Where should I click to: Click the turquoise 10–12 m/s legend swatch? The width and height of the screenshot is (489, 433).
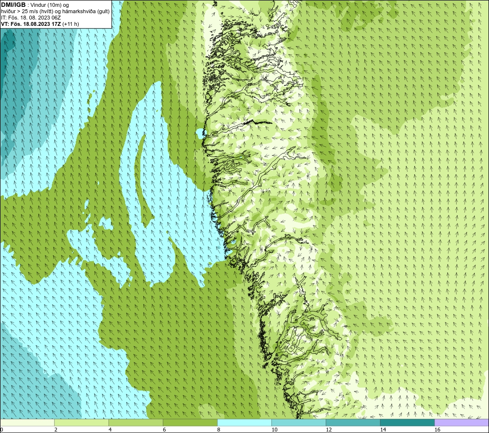pos(299,423)
